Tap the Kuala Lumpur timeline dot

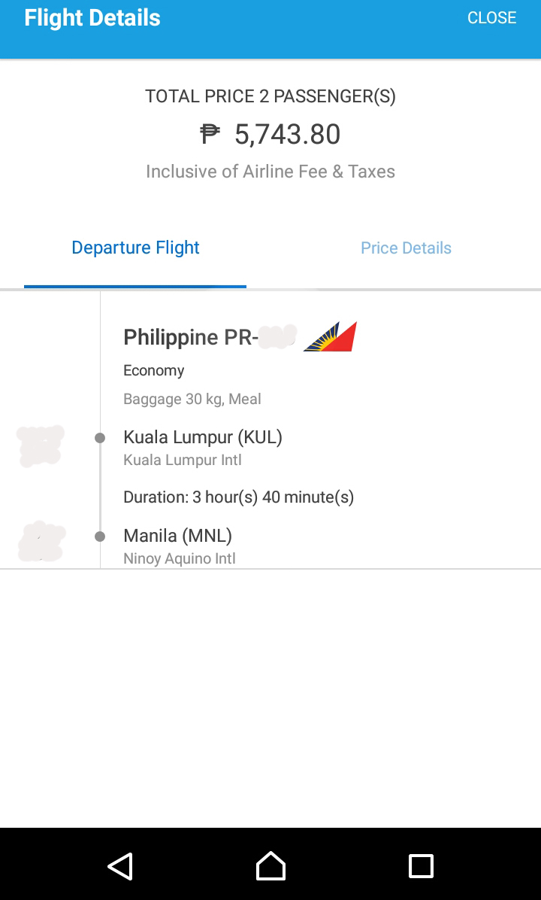(100, 438)
